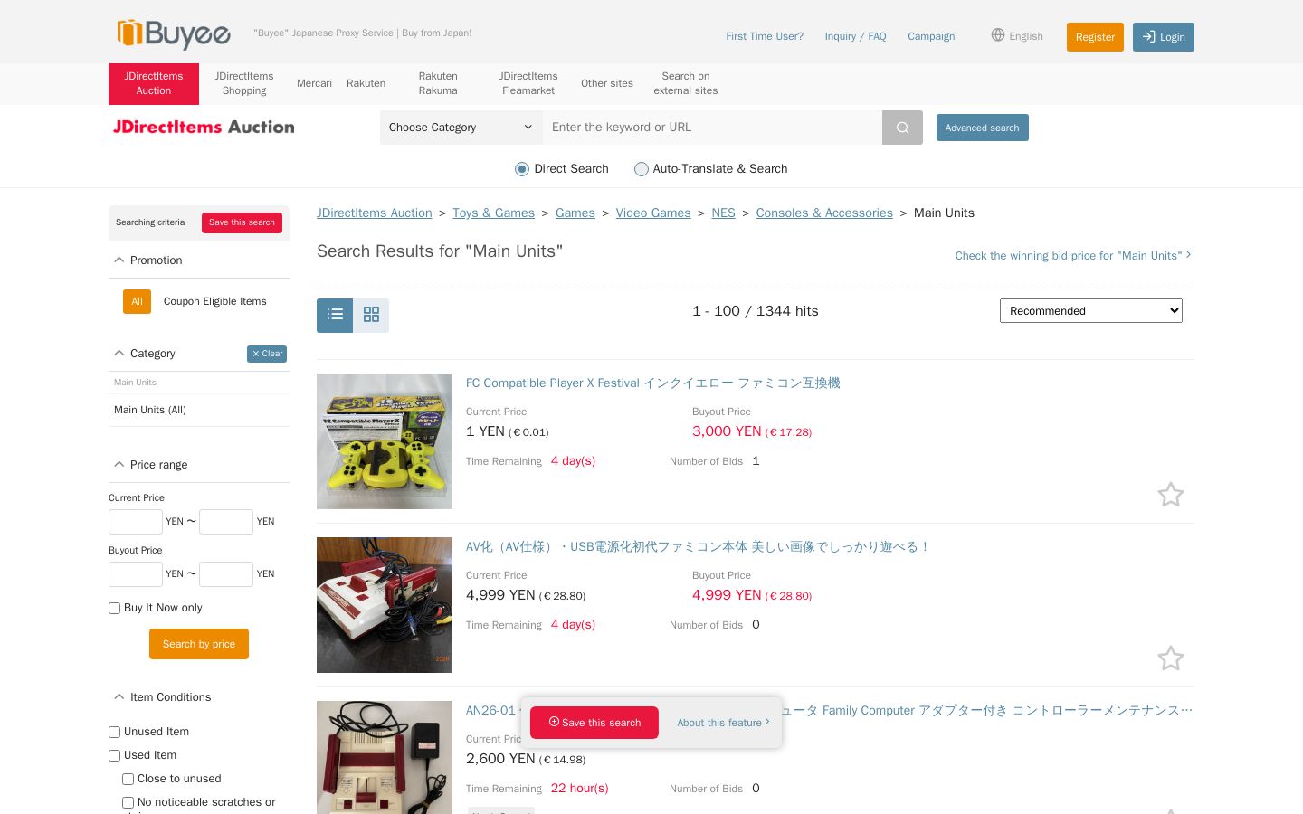This screenshot has width=1303, height=814.
Task: Open the Campaign link
Action: point(931,36)
